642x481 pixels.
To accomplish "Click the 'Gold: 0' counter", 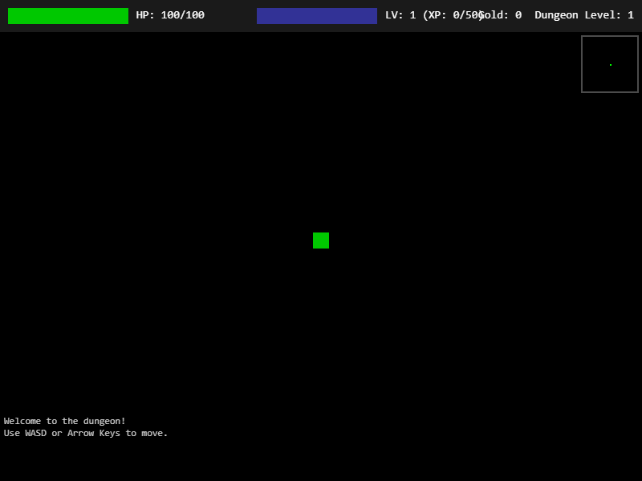I will [501, 15].
